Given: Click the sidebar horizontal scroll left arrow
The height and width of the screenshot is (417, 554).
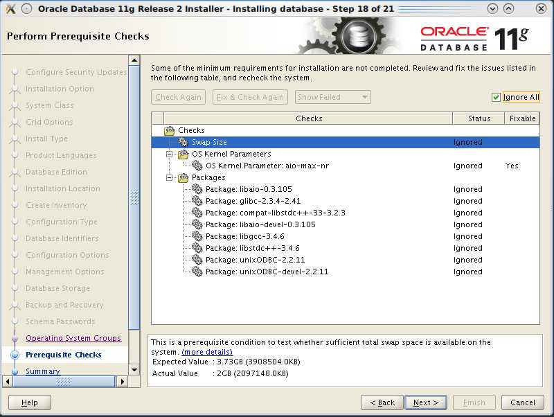Looking at the screenshot, I should (x=8, y=381).
